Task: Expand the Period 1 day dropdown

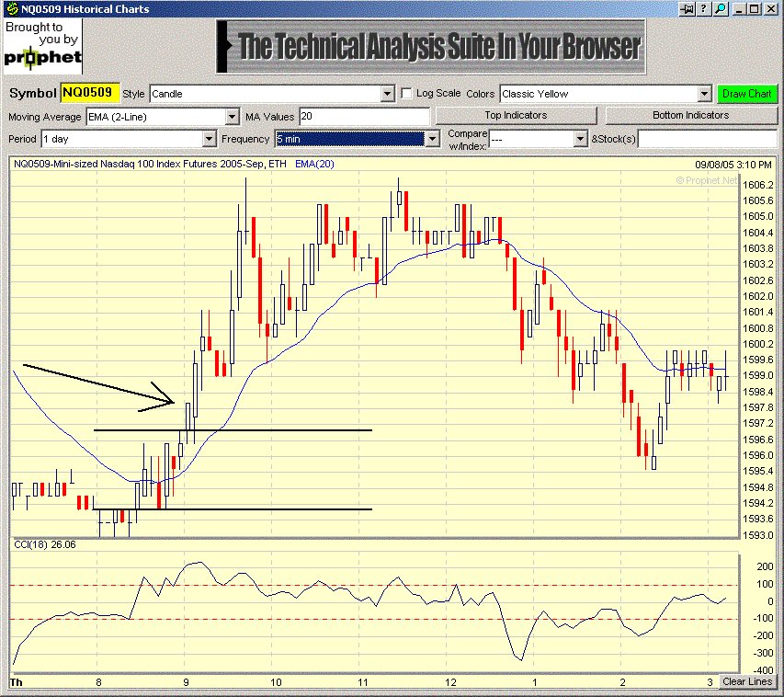Action: point(209,139)
